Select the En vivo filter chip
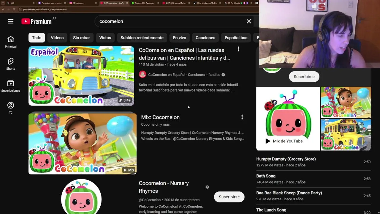 (180, 38)
